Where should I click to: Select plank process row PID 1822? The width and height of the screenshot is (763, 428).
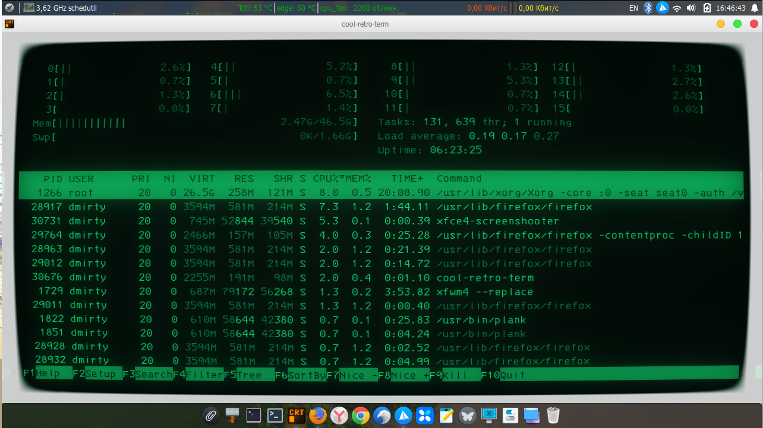tap(381, 320)
